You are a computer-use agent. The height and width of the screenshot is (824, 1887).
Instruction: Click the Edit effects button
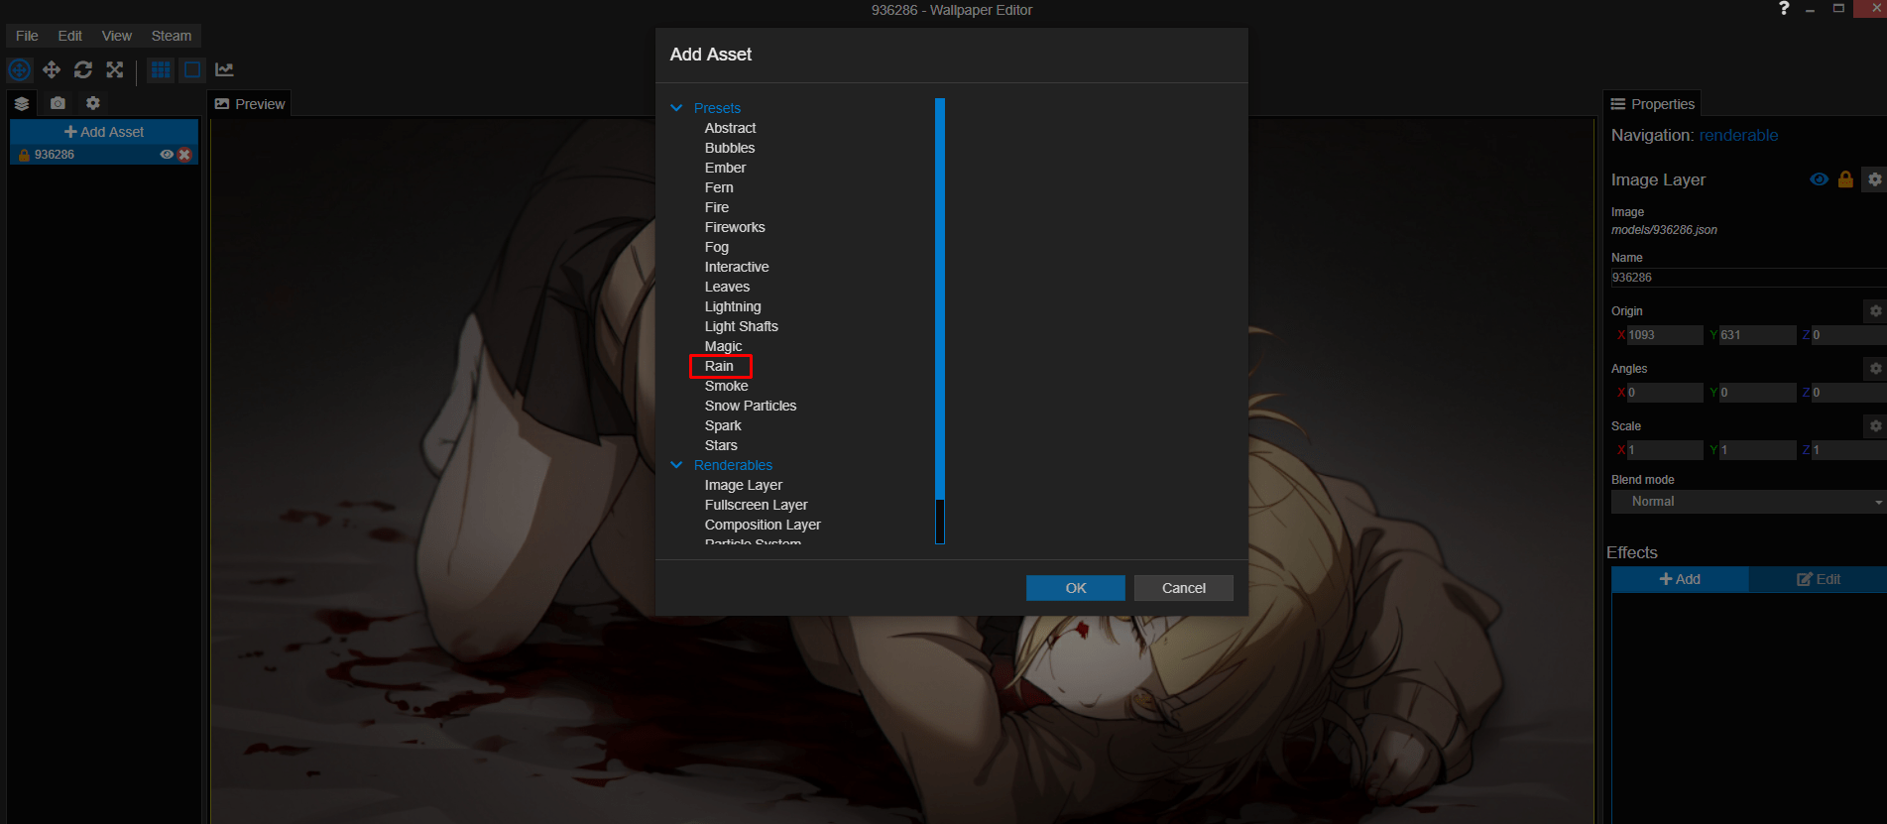click(x=1819, y=579)
